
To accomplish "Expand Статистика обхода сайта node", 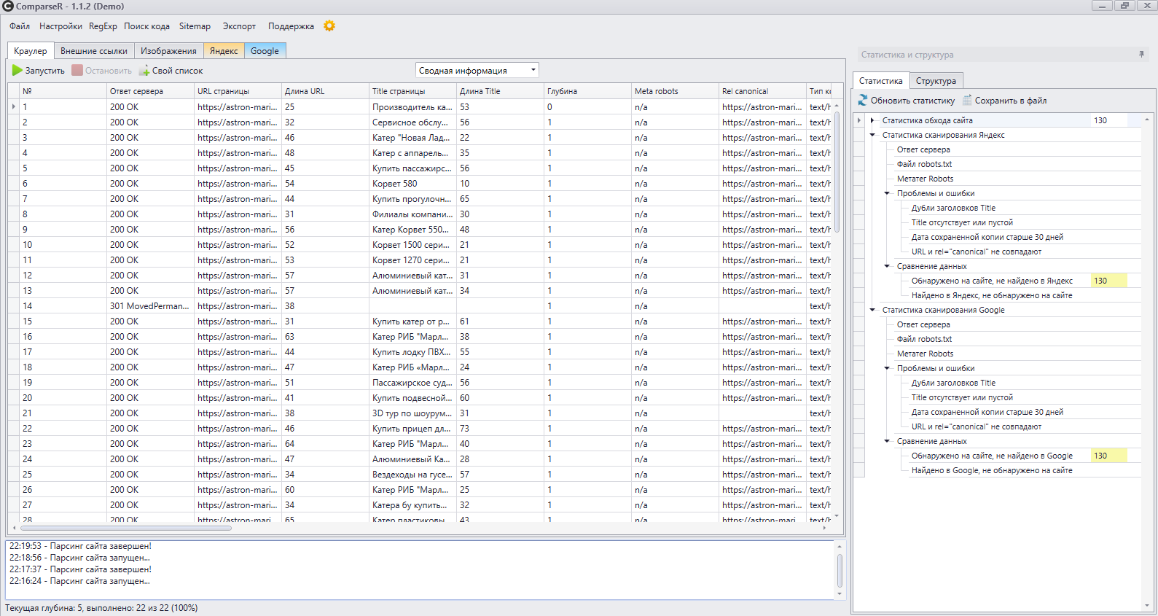I will pyautogui.click(x=872, y=120).
